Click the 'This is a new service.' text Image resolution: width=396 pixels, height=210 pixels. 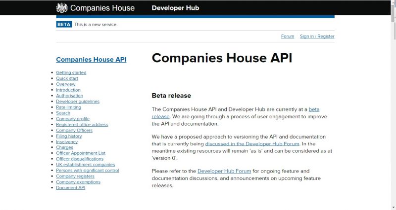coord(96,24)
